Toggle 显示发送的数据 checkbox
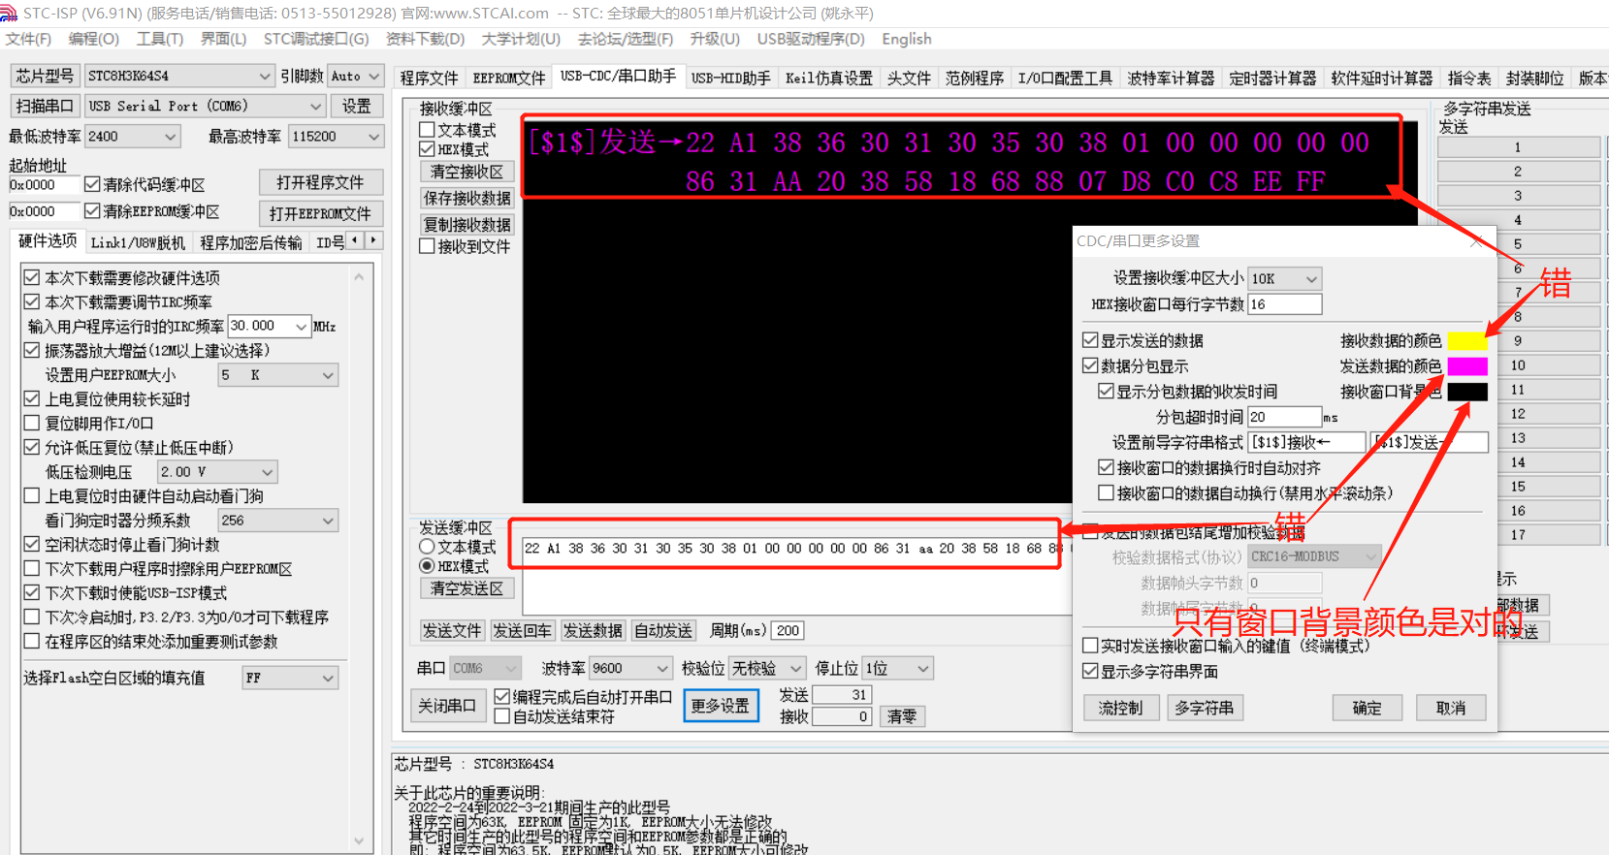The image size is (1609, 855). click(x=1090, y=340)
